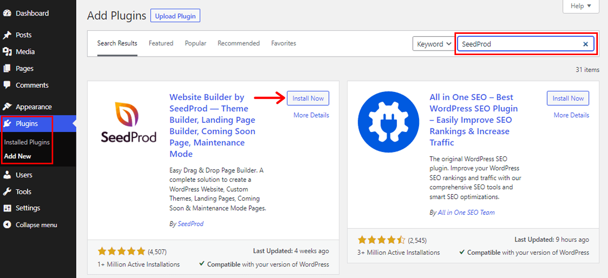This screenshot has height=278, width=608.
Task: Click the All in One SEO logo
Action: click(388, 122)
